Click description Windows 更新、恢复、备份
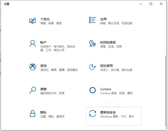Viewport: 168px width, 131px height. (117, 116)
